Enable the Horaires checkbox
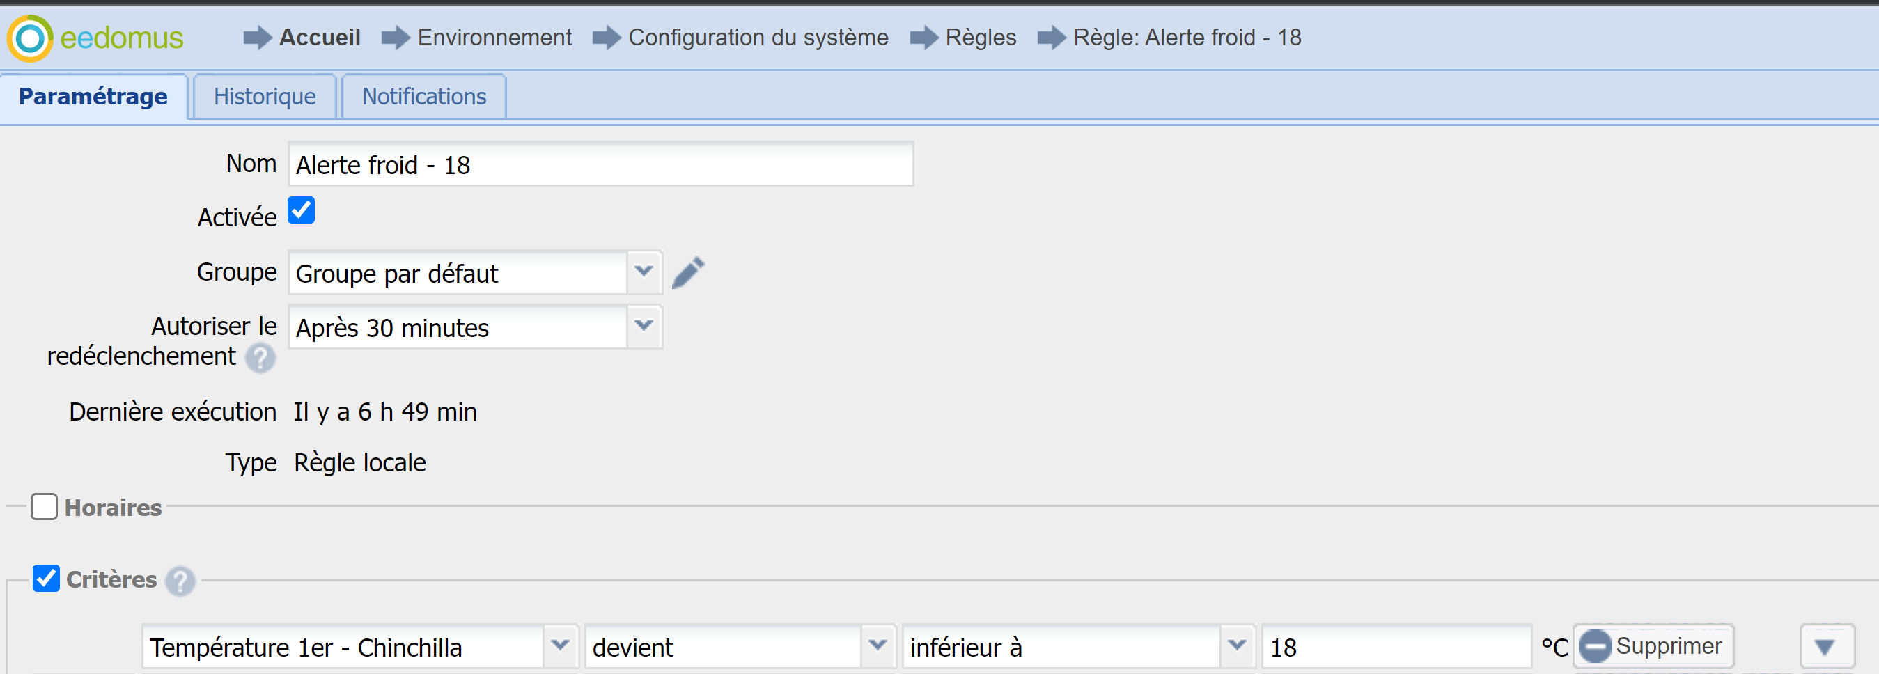1879x674 pixels. tap(45, 506)
